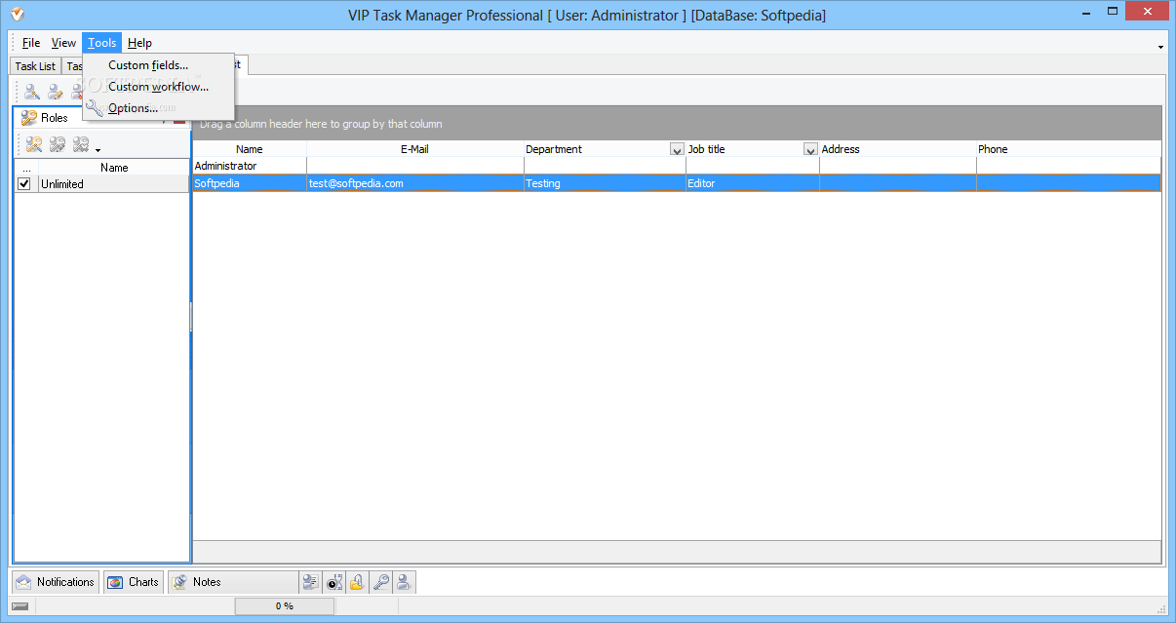The image size is (1176, 623).
Task: Toggle the Unlimited role checkbox
Action: pyautogui.click(x=24, y=184)
